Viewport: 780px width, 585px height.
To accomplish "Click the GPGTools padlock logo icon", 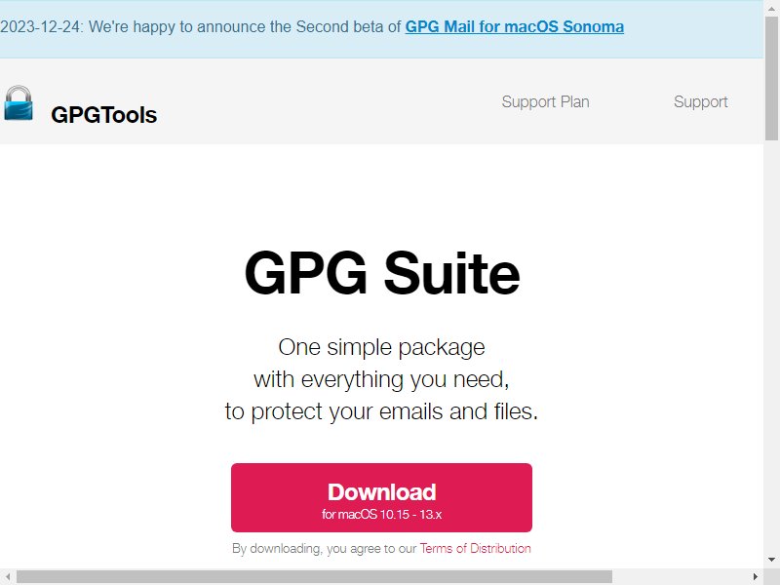I will 19,103.
